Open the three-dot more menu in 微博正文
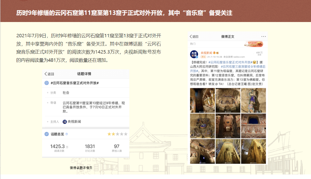311x179 pixels. 263,37
